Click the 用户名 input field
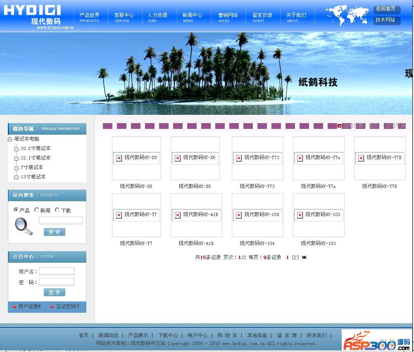 pyautogui.click(x=57, y=271)
